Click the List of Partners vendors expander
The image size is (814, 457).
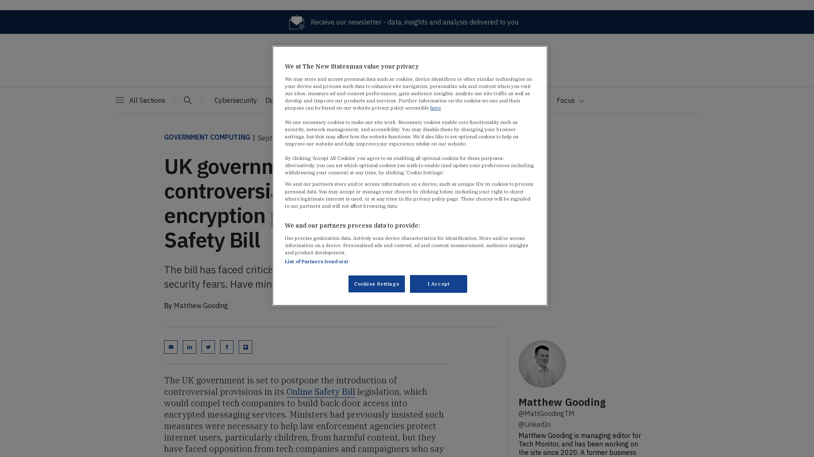click(x=316, y=261)
